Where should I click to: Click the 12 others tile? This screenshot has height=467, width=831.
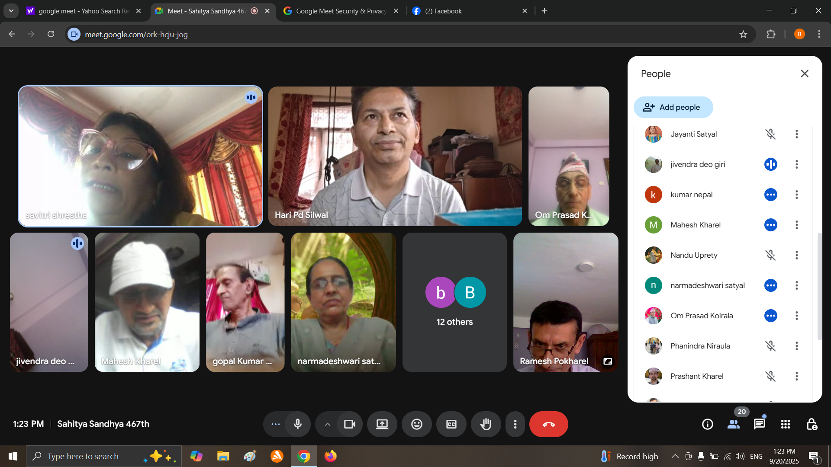[x=454, y=302]
